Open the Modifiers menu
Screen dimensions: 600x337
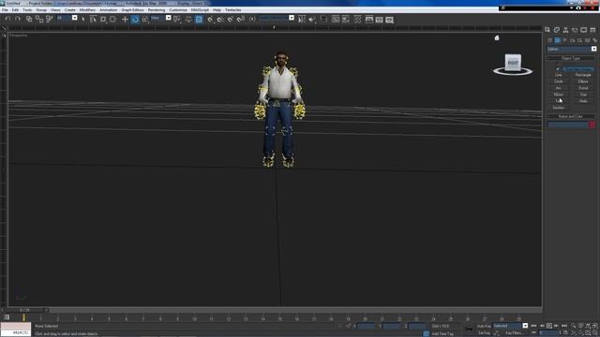pyautogui.click(x=87, y=10)
